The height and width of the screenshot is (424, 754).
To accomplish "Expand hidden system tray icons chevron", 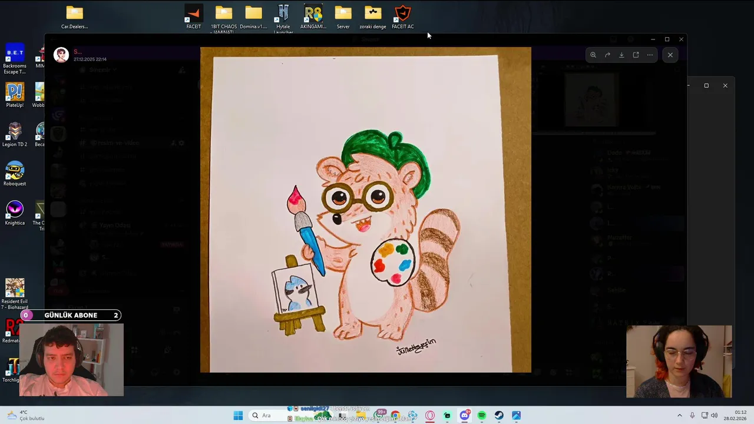I will tap(679, 416).
